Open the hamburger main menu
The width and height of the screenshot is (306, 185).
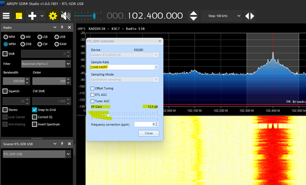[x=6, y=16]
